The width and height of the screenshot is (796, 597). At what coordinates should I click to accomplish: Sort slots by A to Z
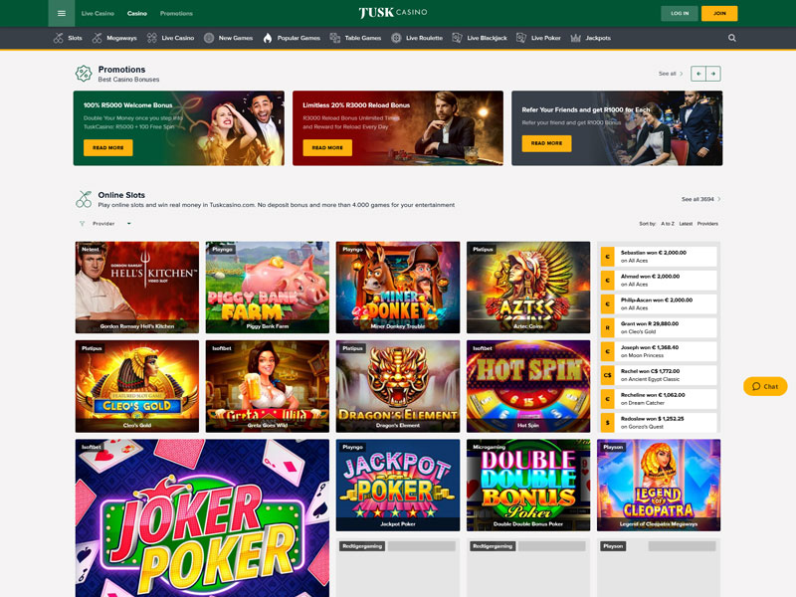pos(668,223)
